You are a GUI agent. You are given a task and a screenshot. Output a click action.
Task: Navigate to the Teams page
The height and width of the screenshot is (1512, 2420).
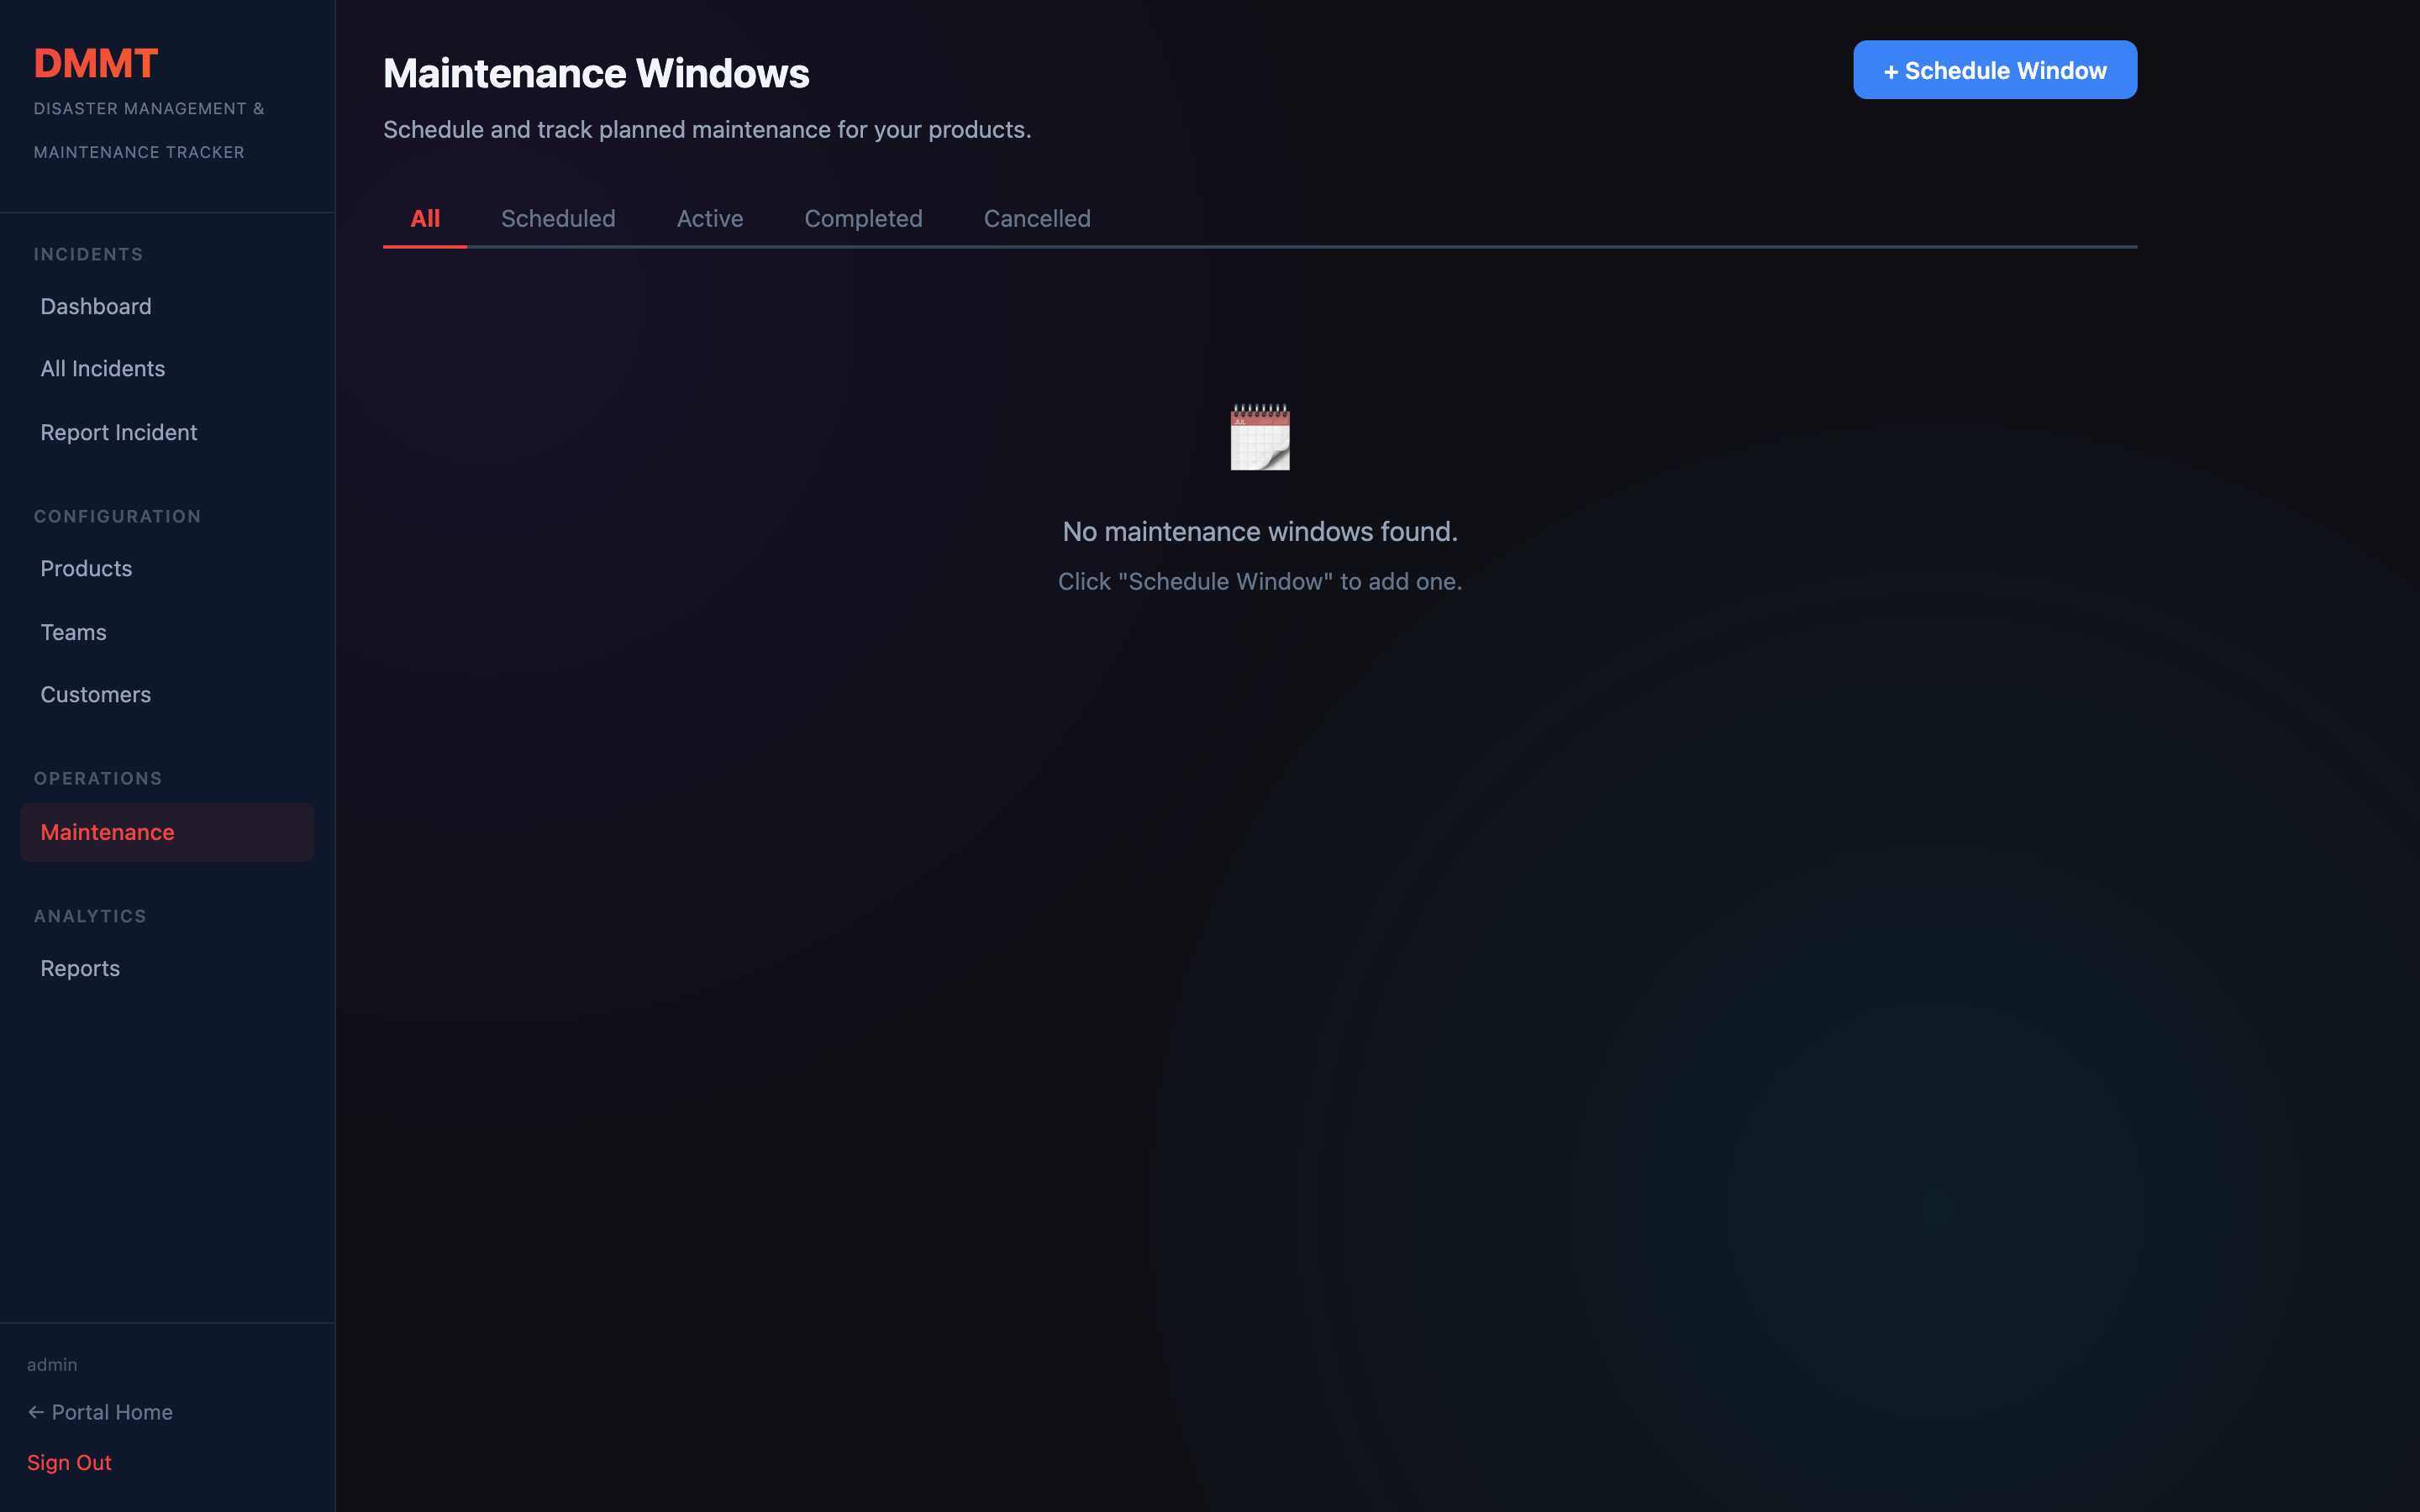point(72,632)
